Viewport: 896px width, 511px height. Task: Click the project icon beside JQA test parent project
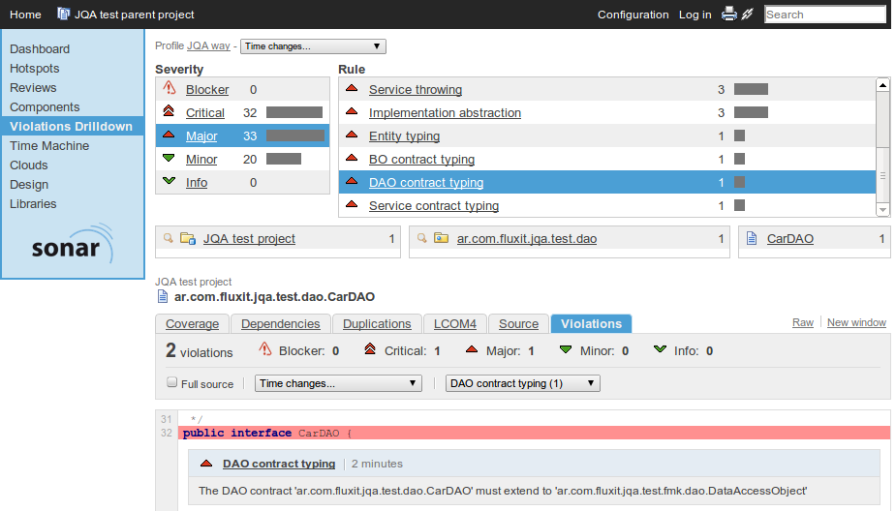(x=63, y=14)
